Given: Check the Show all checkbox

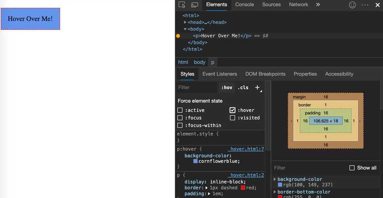Looking at the screenshot, I should point(352,168).
